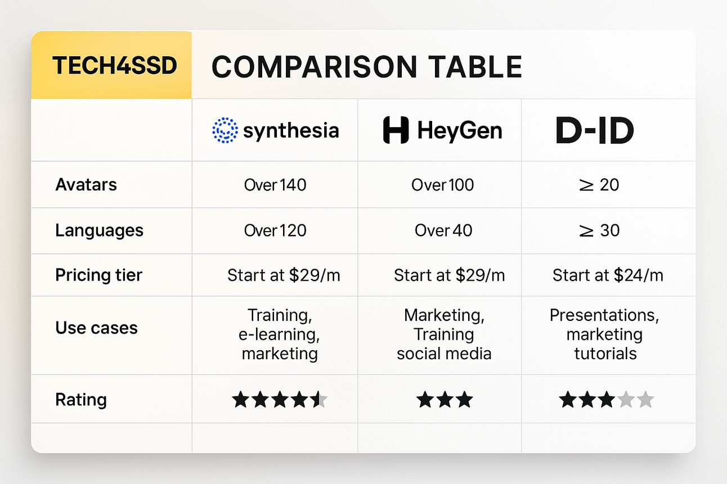Click D-ID's Presentations, marketing tutorials text
The width and height of the screenshot is (727, 484).
[x=604, y=334]
